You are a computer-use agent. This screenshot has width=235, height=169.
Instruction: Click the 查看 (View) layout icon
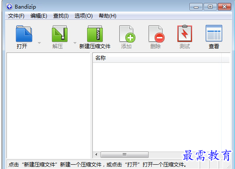214,33
